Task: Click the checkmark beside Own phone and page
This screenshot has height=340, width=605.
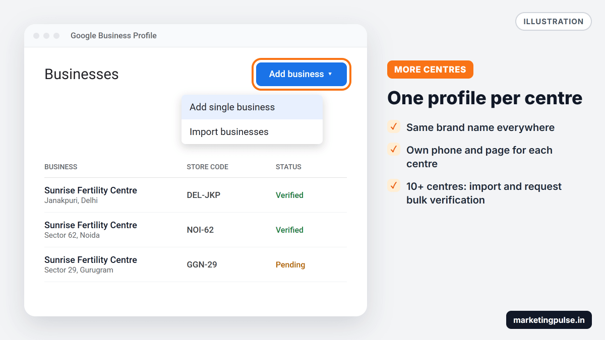Action: pyautogui.click(x=394, y=149)
